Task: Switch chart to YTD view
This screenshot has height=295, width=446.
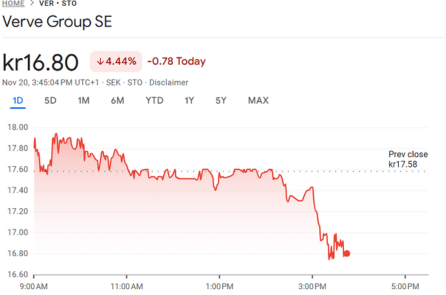Action: pyautogui.click(x=154, y=100)
